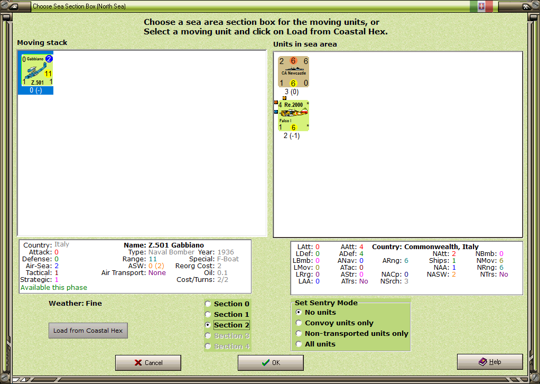Click the 'NTrs: No' stat
The height and width of the screenshot is (384, 540).
click(x=494, y=275)
